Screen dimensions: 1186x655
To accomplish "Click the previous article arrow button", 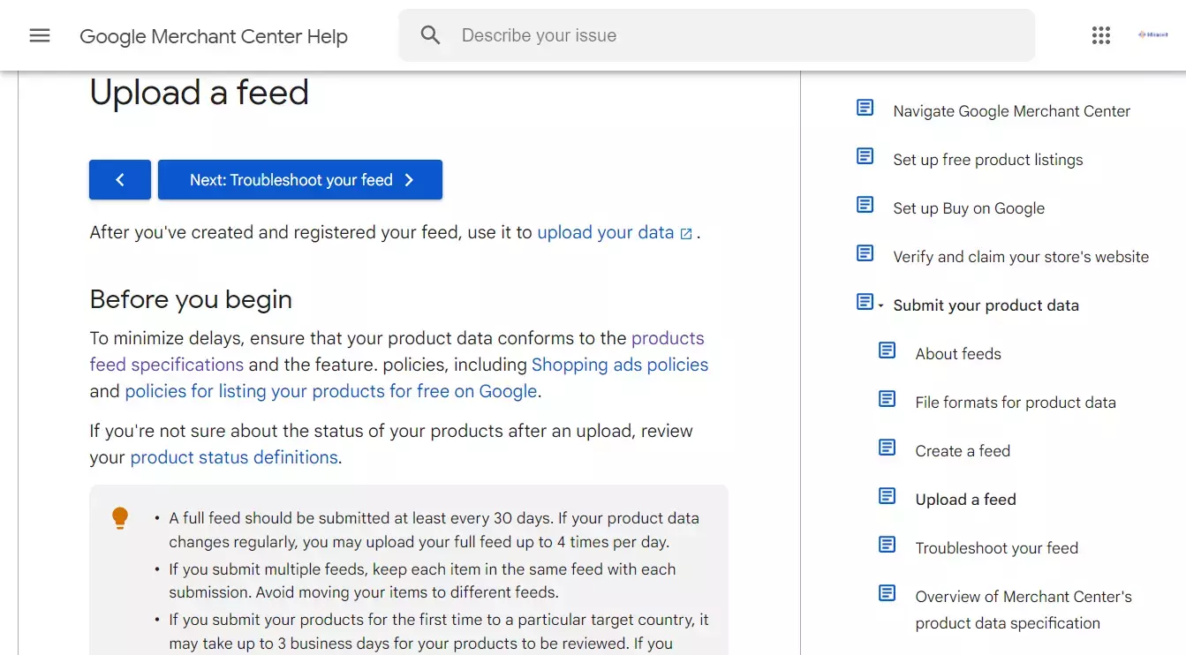I will tap(120, 180).
